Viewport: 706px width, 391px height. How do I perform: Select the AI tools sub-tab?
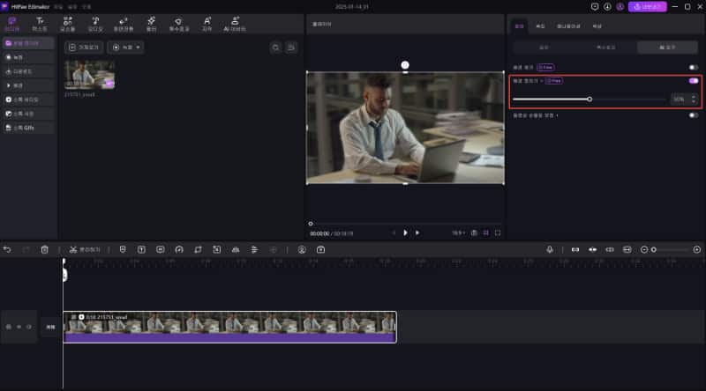pyautogui.click(x=666, y=47)
